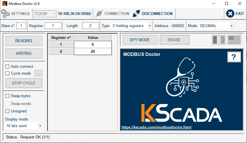Check the Swap bytes option
This screenshot has width=247, height=143.
point(7,96)
